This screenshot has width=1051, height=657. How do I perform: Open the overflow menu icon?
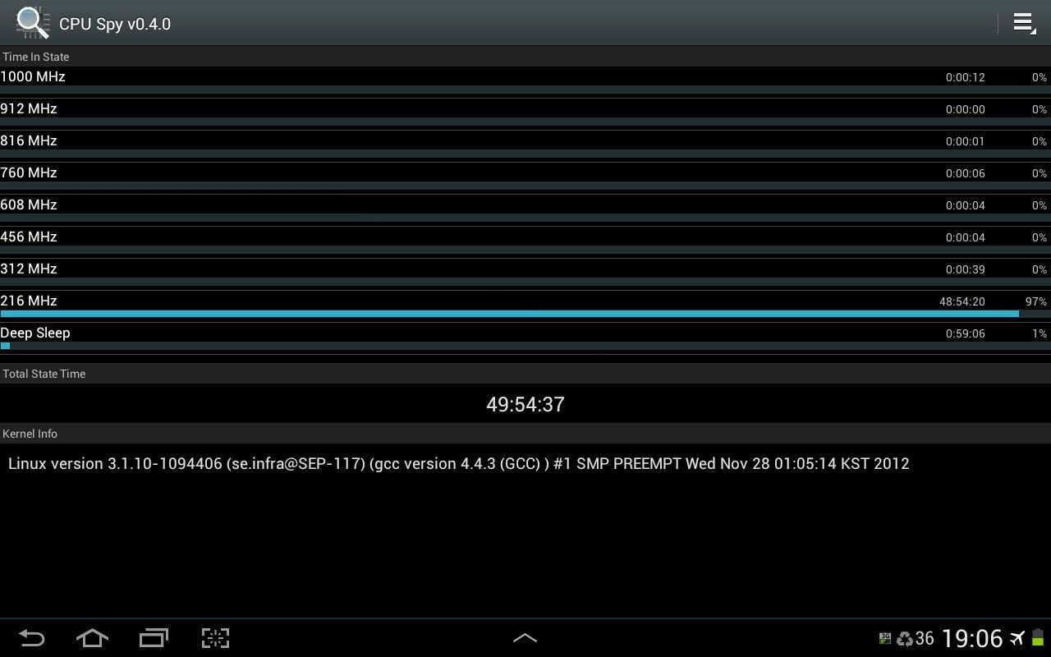point(1024,23)
